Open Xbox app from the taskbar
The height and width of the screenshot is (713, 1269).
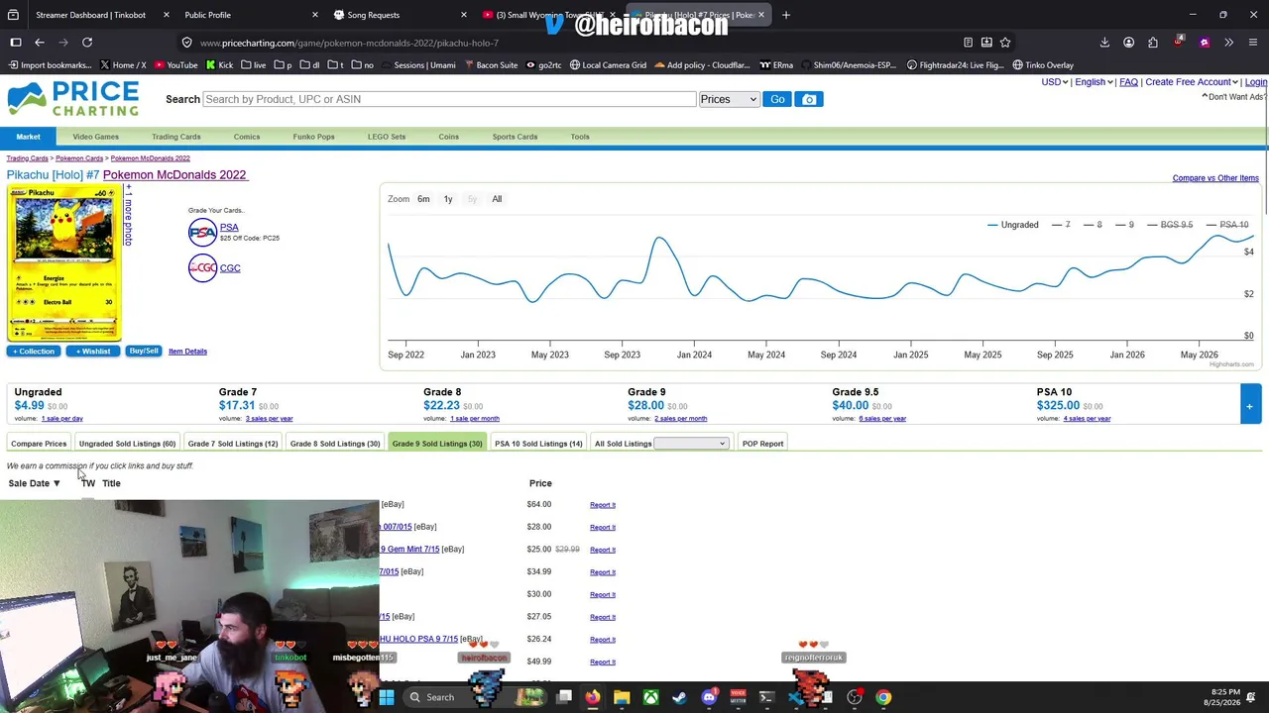click(x=650, y=697)
